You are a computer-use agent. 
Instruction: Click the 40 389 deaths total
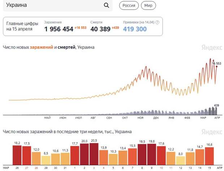[x=100, y=29]
